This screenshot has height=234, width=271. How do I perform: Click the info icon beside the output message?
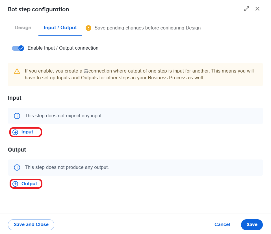click(17, 167)
